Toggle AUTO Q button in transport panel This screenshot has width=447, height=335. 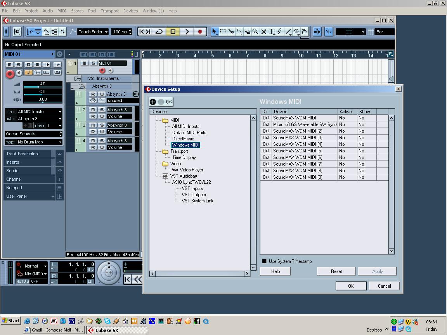23,281
